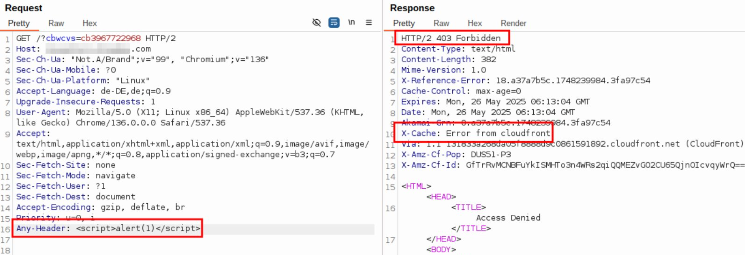Screen dimensions: 745x255
Task: Click the Any-Header script alert payload line
Action: pos(108,228)
